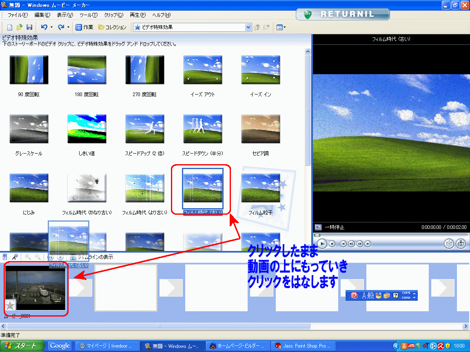This screenshot has width=470, height=352.
Task: Select the スピードダウン (半分) effect thumbnail
Action: (x=203, y=129)
